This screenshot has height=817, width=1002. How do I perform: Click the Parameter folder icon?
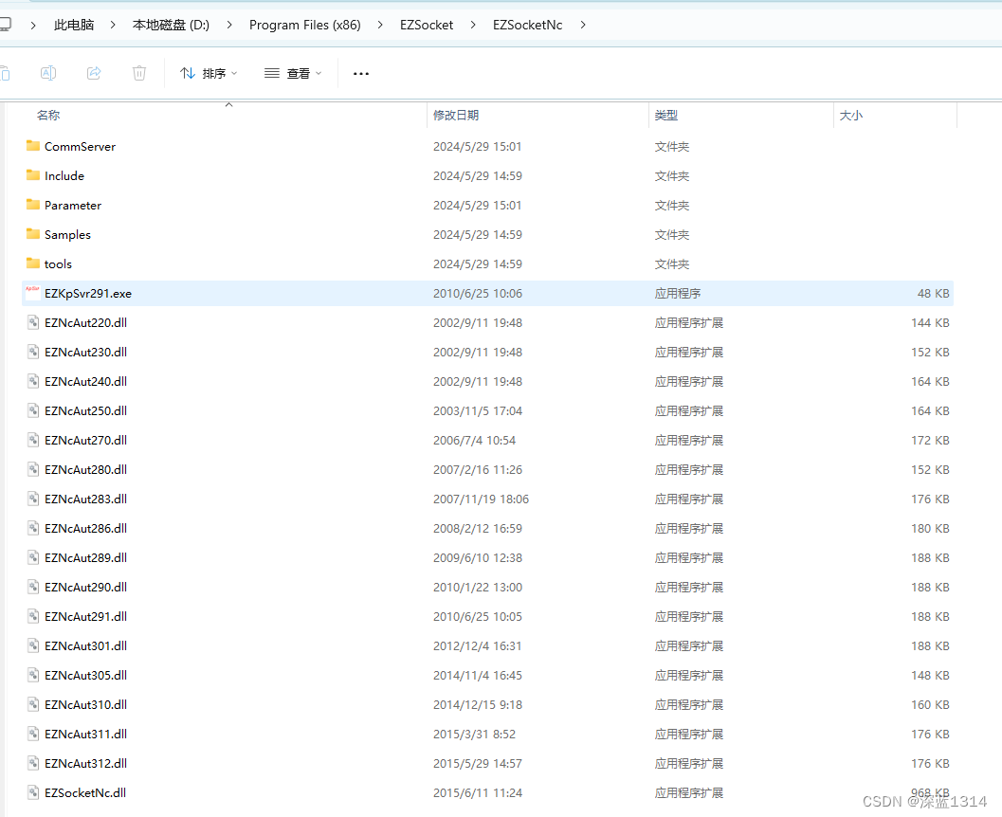point(33,205)
